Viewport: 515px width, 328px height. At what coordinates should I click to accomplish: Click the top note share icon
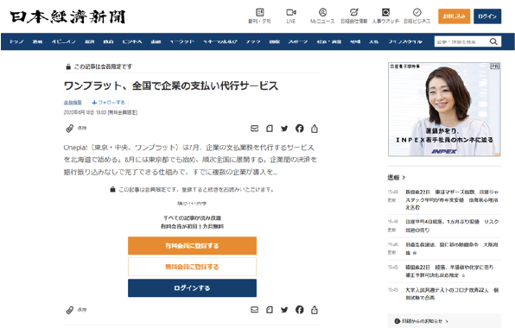point(270,129)
